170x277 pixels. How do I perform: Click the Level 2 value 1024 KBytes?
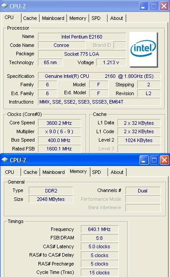[x=139, y=140]
